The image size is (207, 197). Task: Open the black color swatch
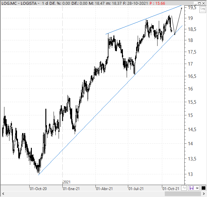[x=204, y=188]
